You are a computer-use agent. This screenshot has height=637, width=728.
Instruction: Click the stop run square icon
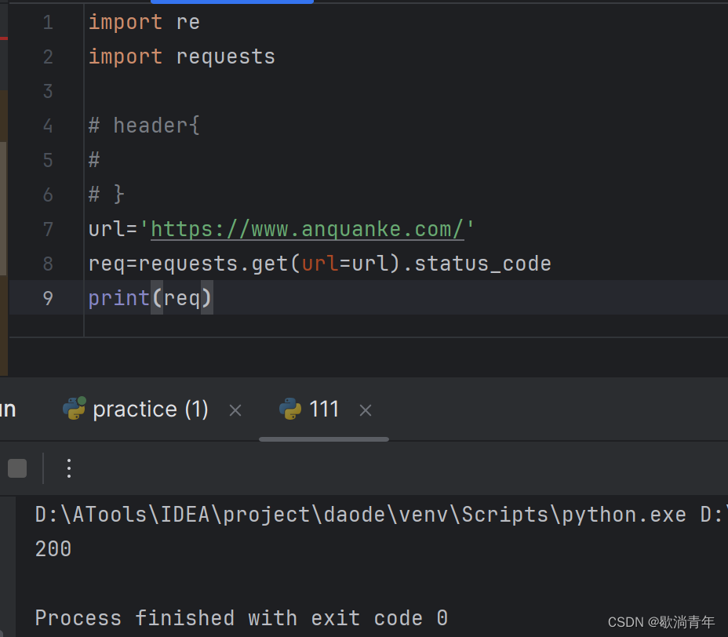(x=17, y=468)
